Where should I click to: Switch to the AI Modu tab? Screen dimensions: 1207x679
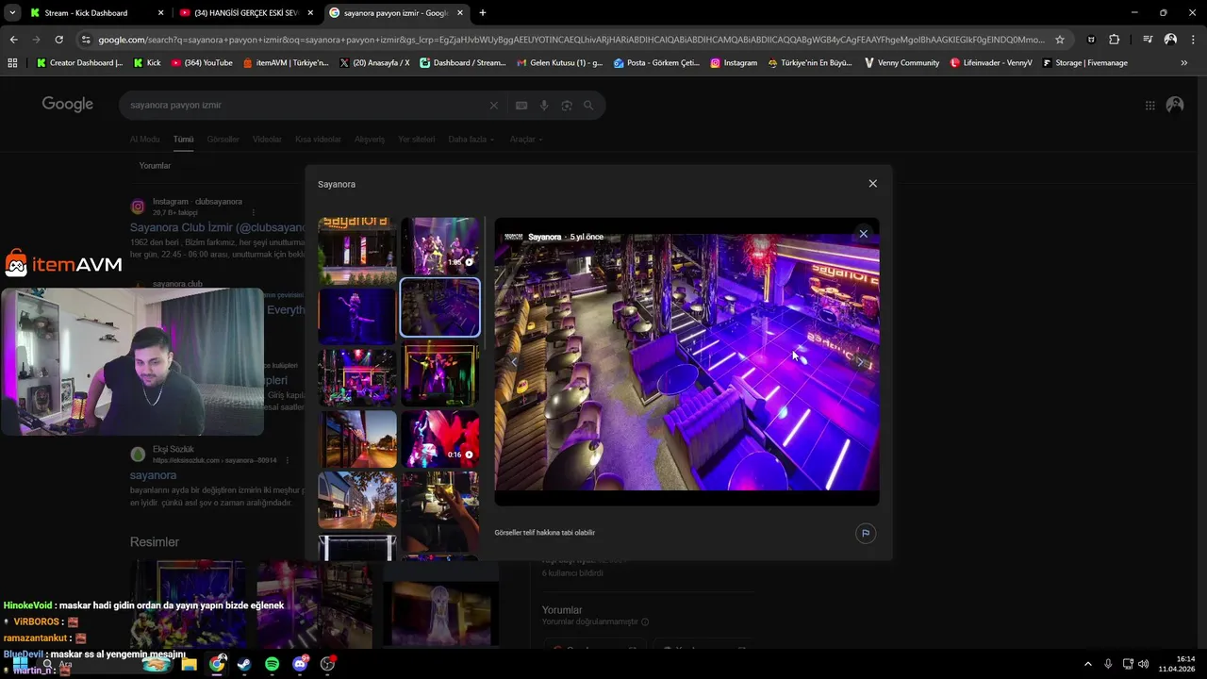(144, 140)
